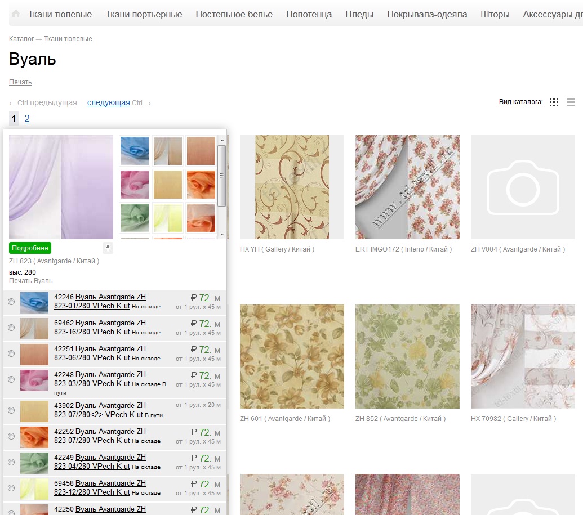Go to the home page icon

point(16,14)
